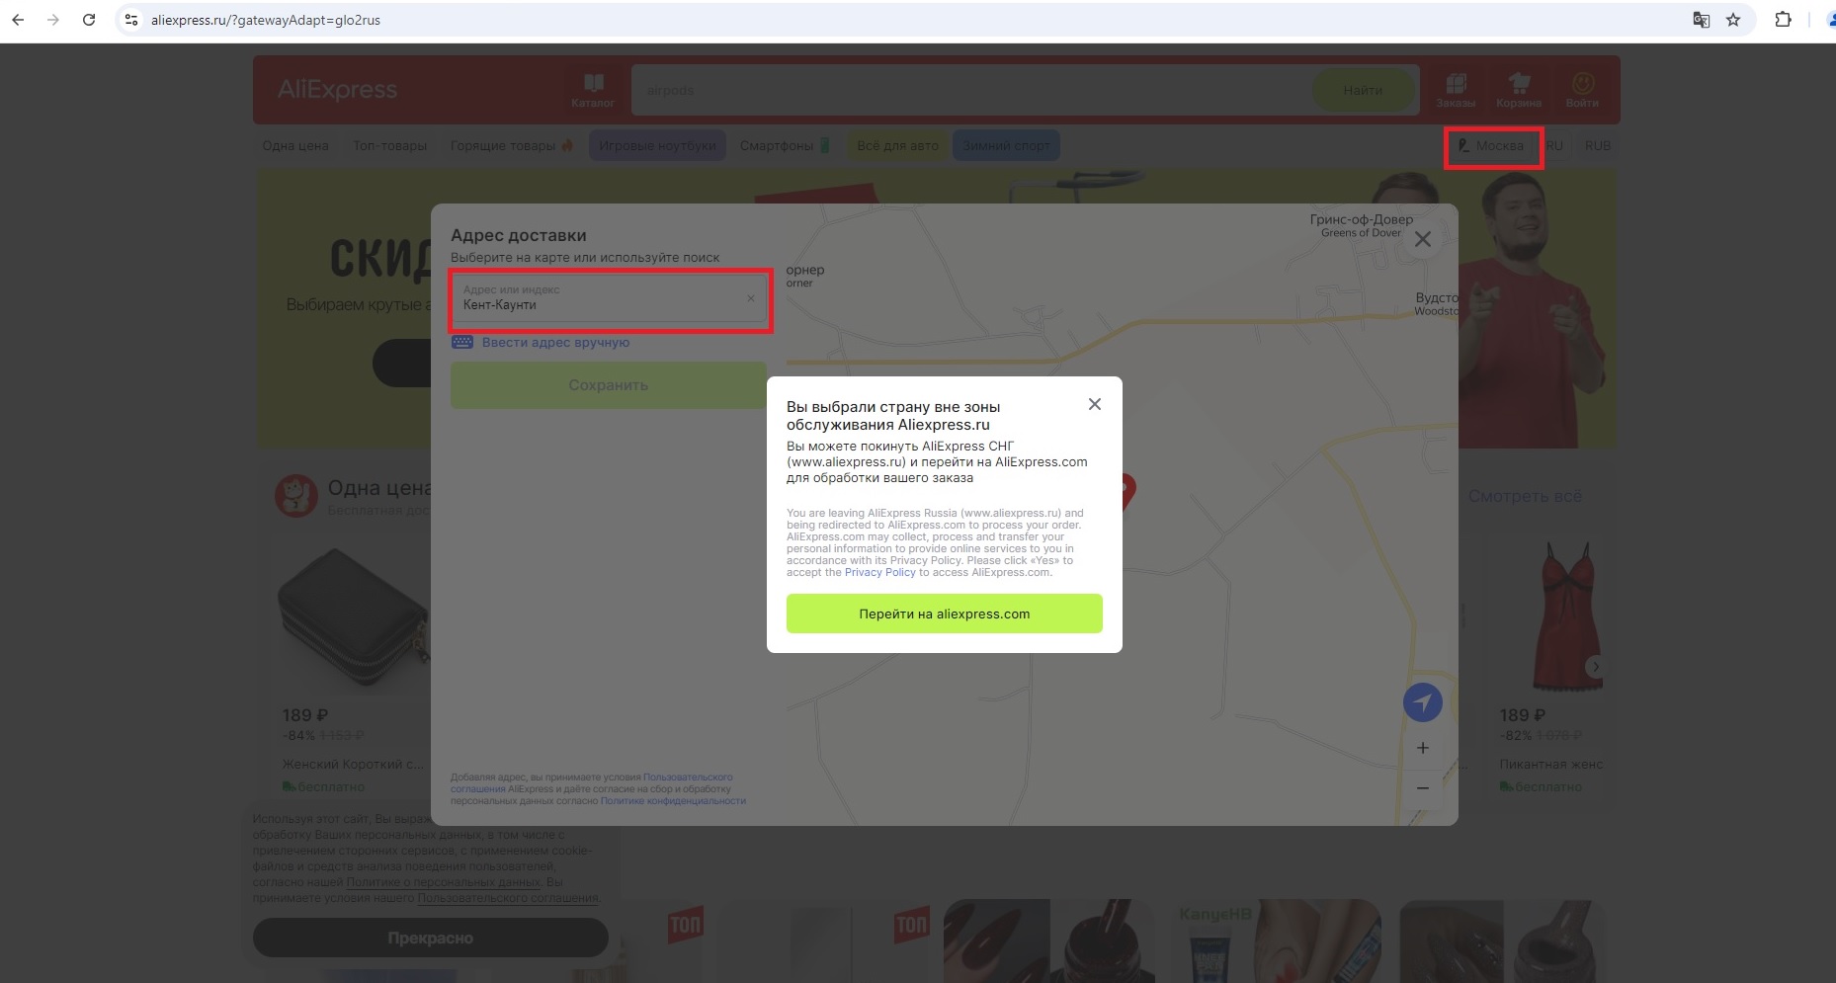Open site information icon in address bar
Image resolution: width=1836 pixels, height=983 pixels.
coord(131,20)
